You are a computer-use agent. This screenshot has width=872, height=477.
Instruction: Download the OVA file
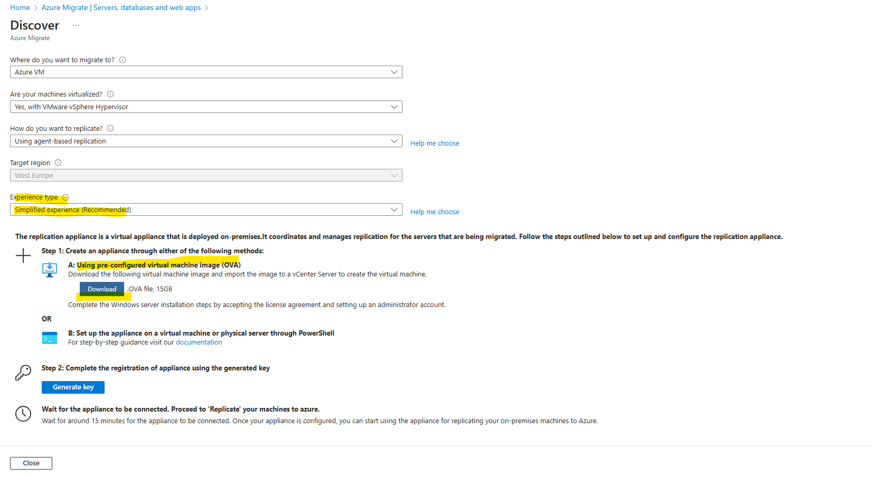102,289
